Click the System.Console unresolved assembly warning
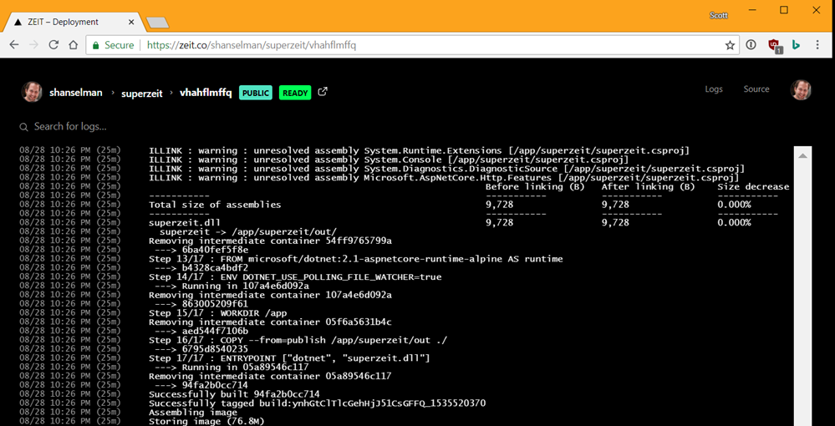The image size is (835, 426). coord(389,160)
